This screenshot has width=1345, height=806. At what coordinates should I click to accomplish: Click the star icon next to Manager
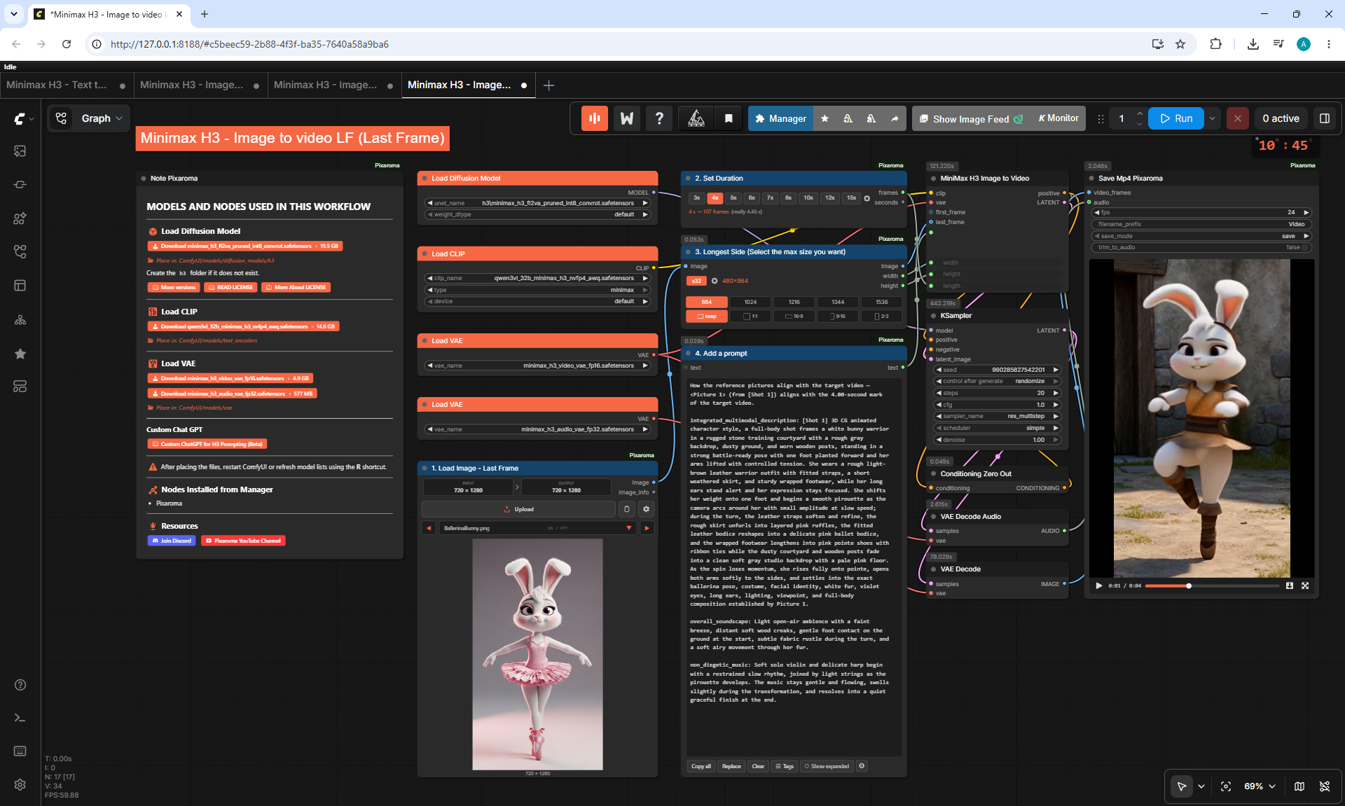pyautogui.click(x=825, y=119)
